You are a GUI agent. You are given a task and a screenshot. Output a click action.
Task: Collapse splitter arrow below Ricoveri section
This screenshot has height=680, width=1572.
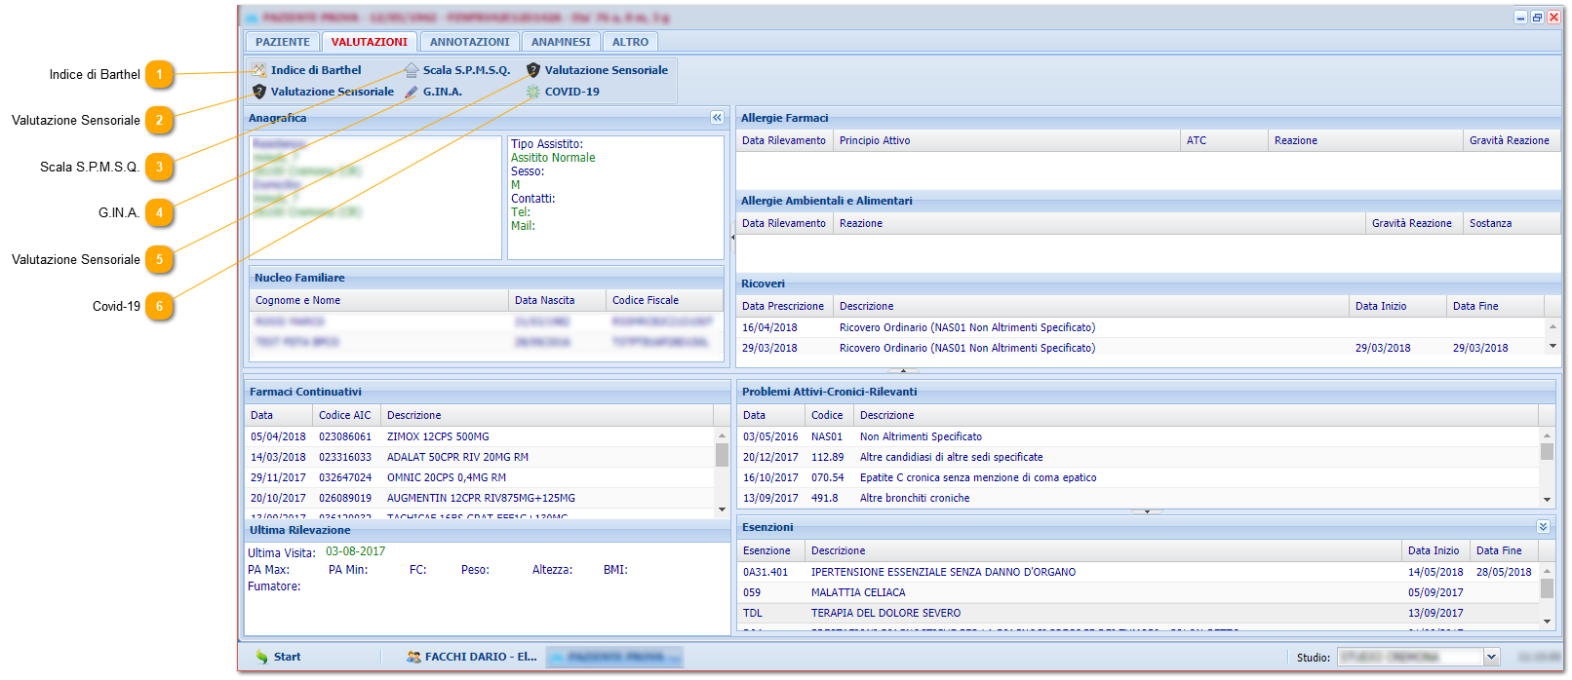click(x=903, y=371)
